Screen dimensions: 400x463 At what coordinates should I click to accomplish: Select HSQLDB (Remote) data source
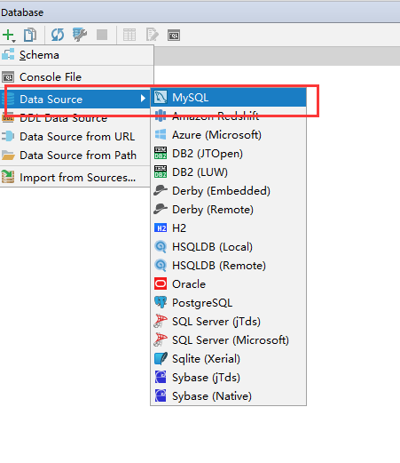tap(228, 266)
